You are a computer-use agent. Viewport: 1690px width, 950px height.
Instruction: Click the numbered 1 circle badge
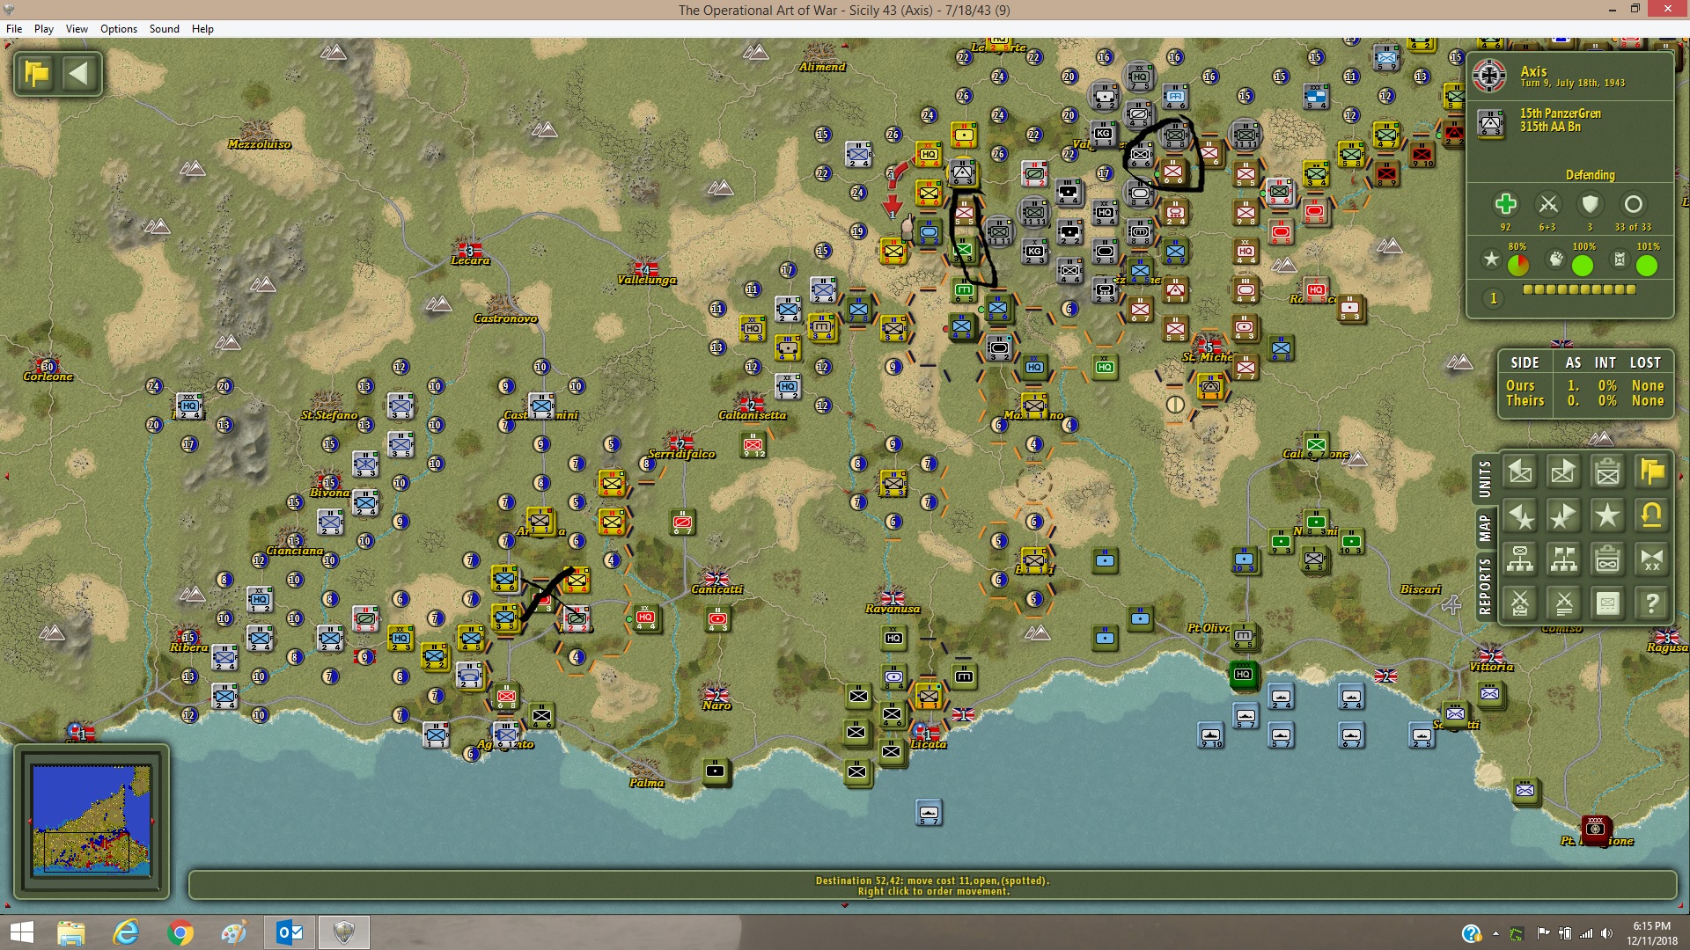[x=1493, y=298]
